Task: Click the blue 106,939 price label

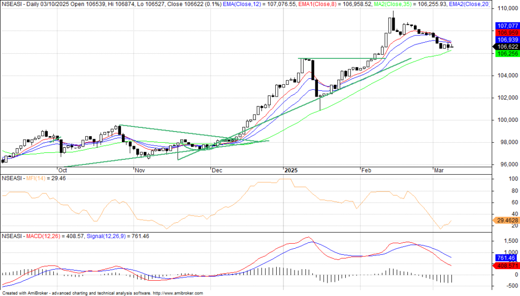Action: (x=506, y=40)
